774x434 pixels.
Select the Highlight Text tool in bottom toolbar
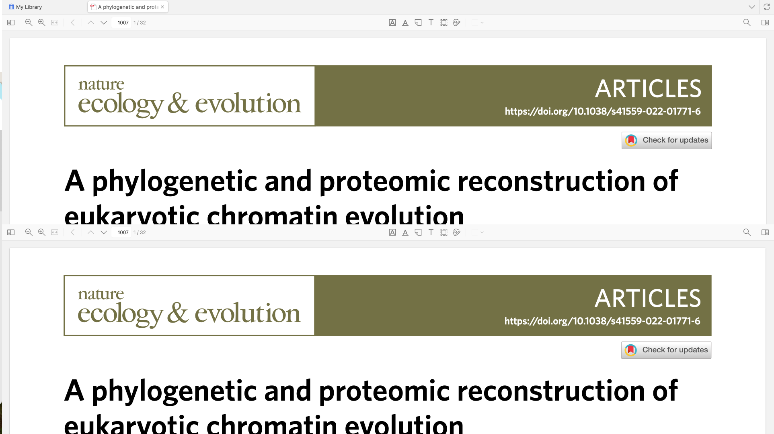(x=392, y=232)
